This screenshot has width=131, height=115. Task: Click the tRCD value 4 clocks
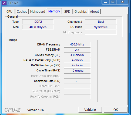(x=77, y=60)
